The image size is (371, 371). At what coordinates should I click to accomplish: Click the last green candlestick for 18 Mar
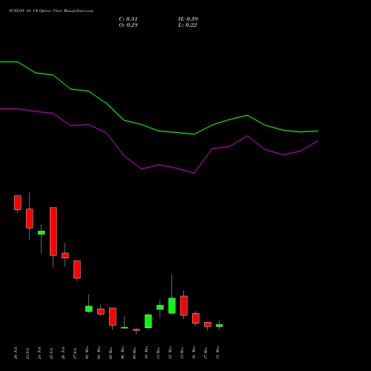[x=220, y=326]
